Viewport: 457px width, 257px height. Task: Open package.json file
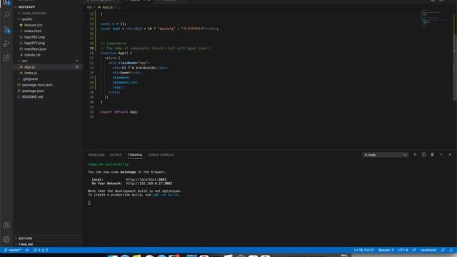click(33, 91)
